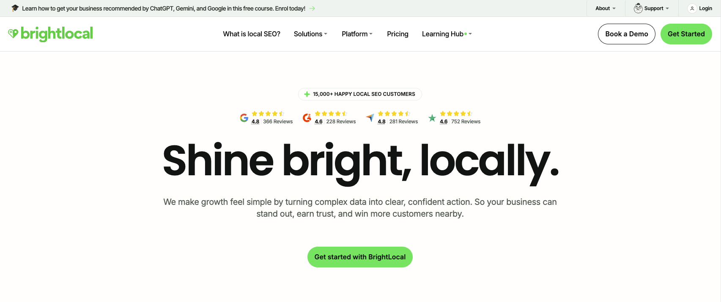Click the Capterra arrow logo
721x302 pixels.
(370, 118)
